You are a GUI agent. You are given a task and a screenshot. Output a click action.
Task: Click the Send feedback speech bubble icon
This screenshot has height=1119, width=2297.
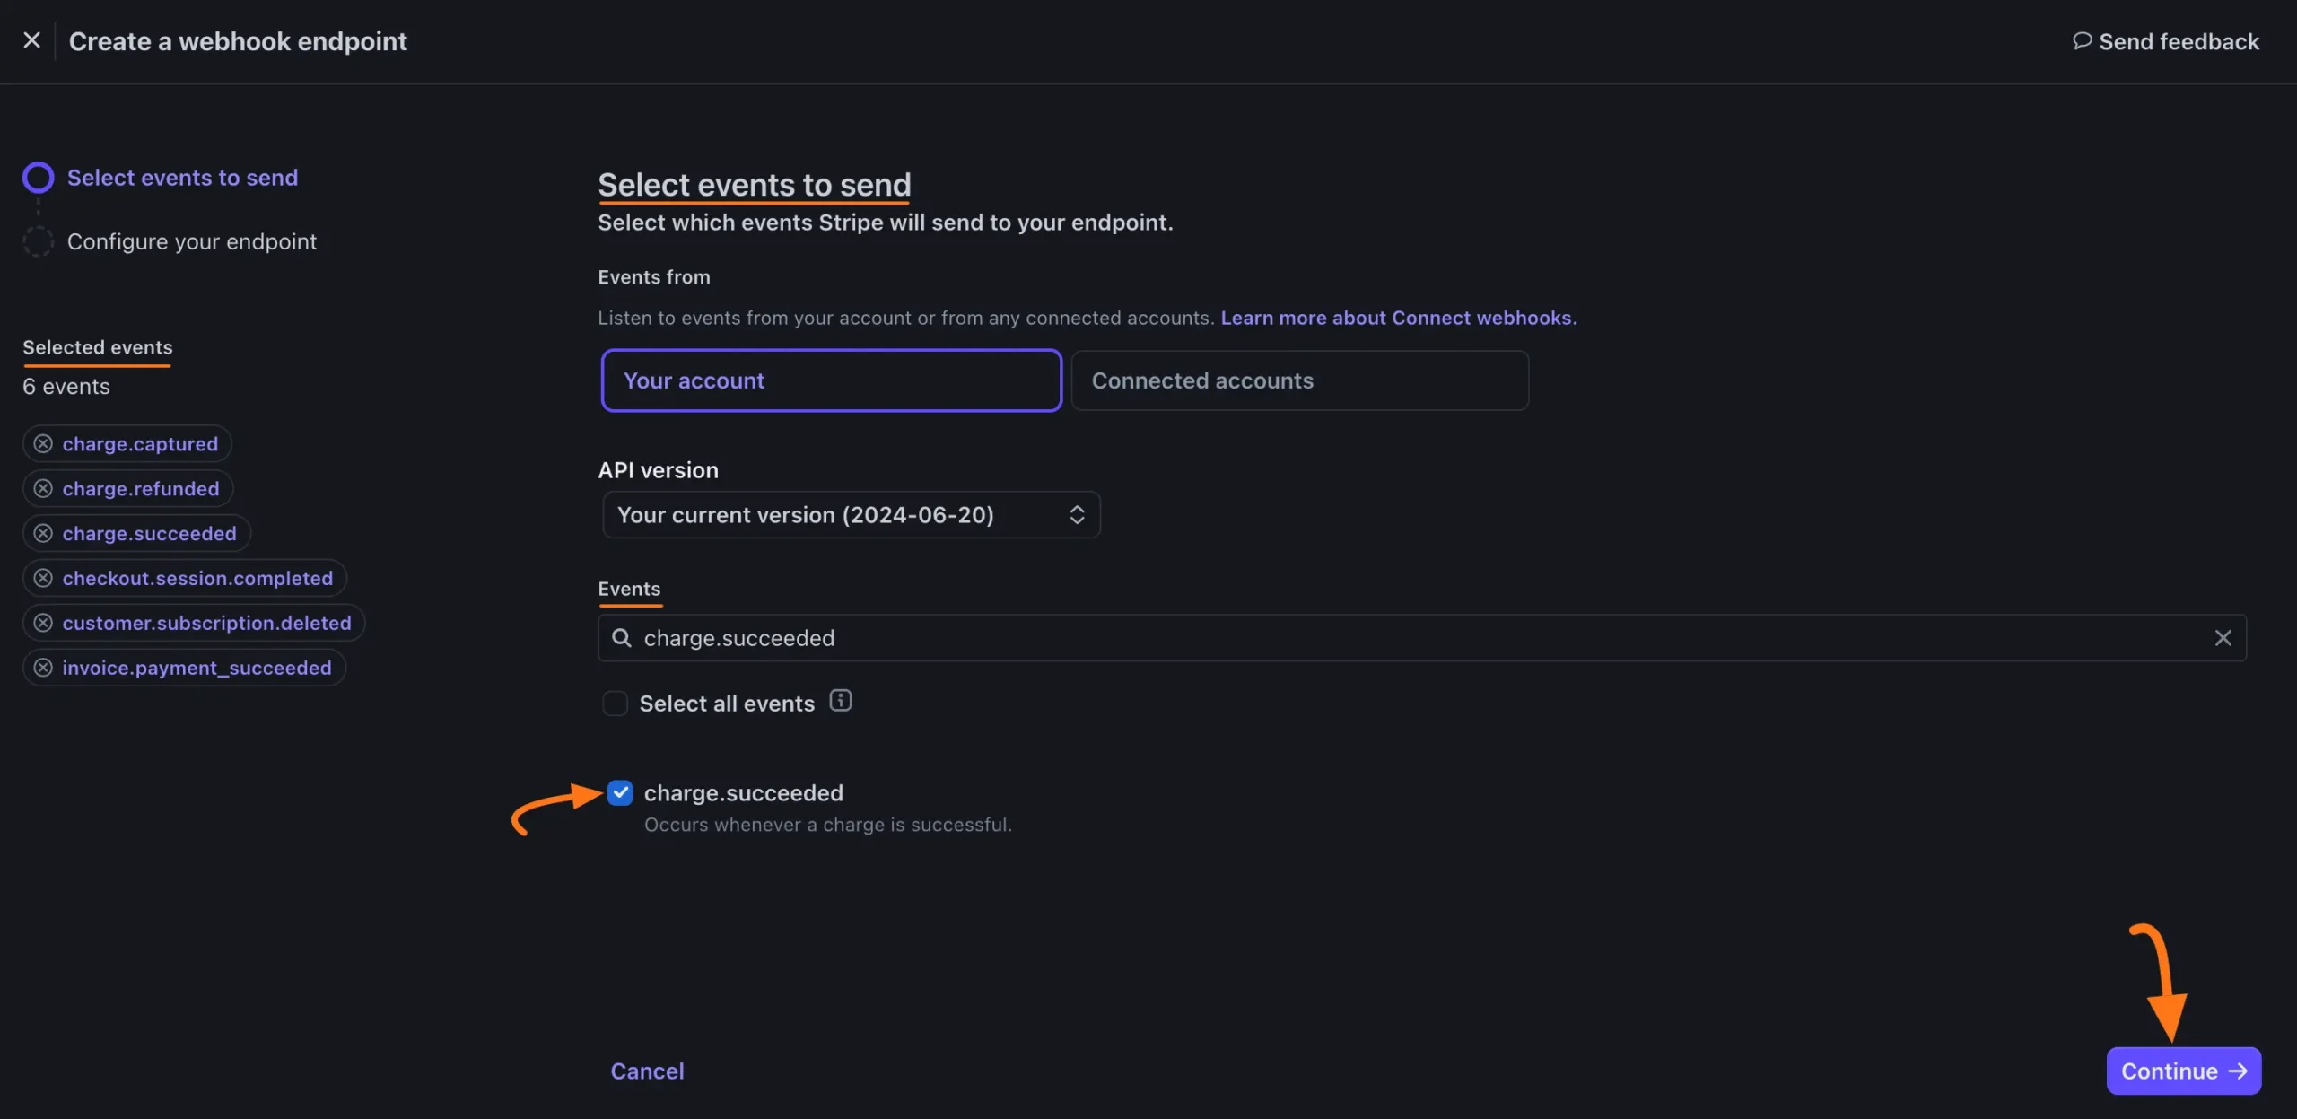point(2083,41)
